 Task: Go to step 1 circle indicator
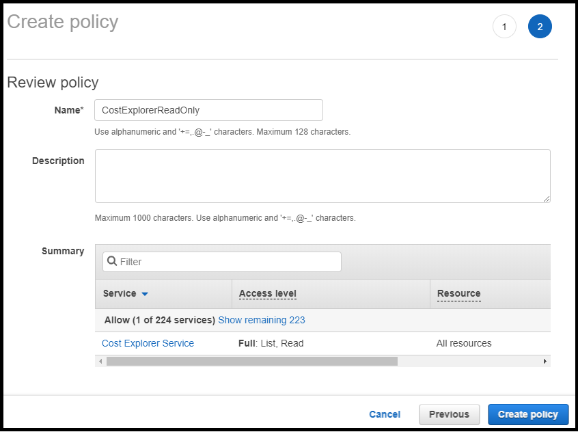coord(504,27)
